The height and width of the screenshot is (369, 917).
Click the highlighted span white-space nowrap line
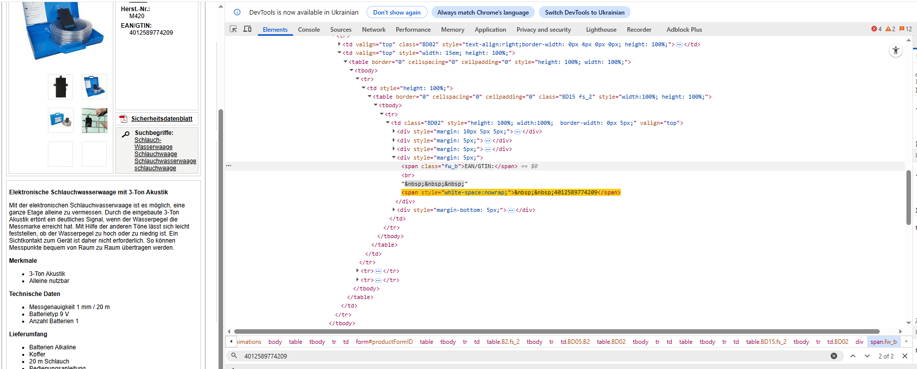pyautogui.click(x=511, y=192)
